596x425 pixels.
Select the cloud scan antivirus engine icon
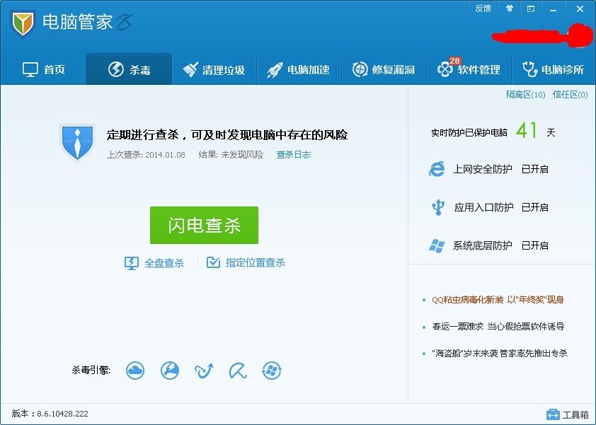[136, 371]
